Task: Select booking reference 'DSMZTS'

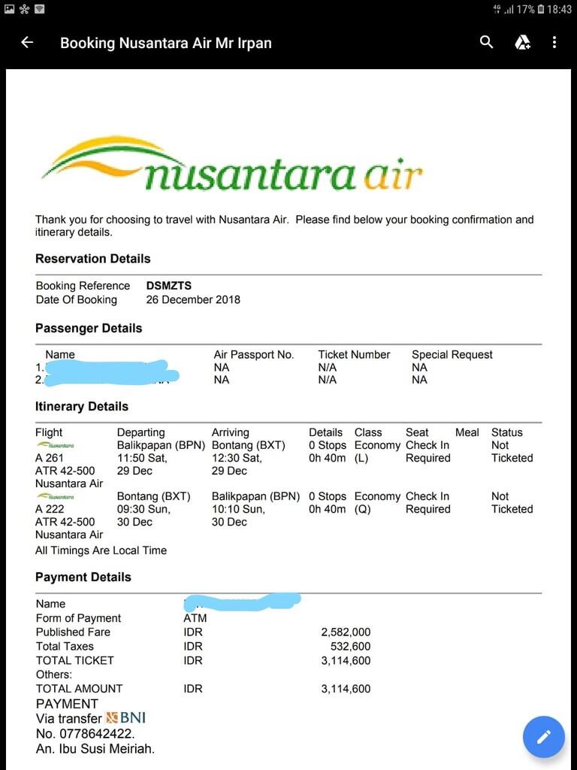Action: click(169, 285)
